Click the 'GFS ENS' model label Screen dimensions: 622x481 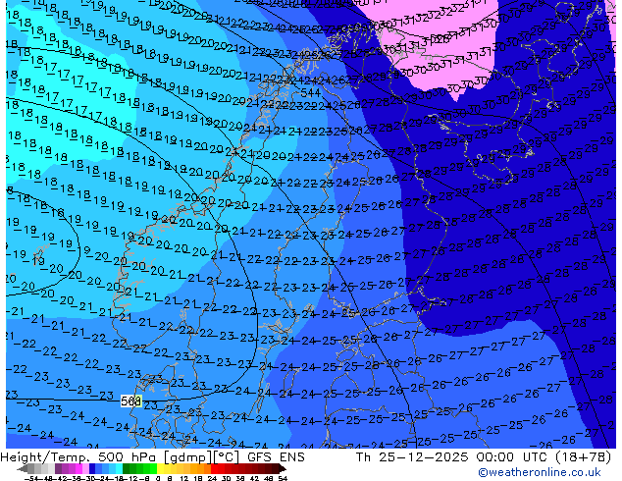coord(276,457)
